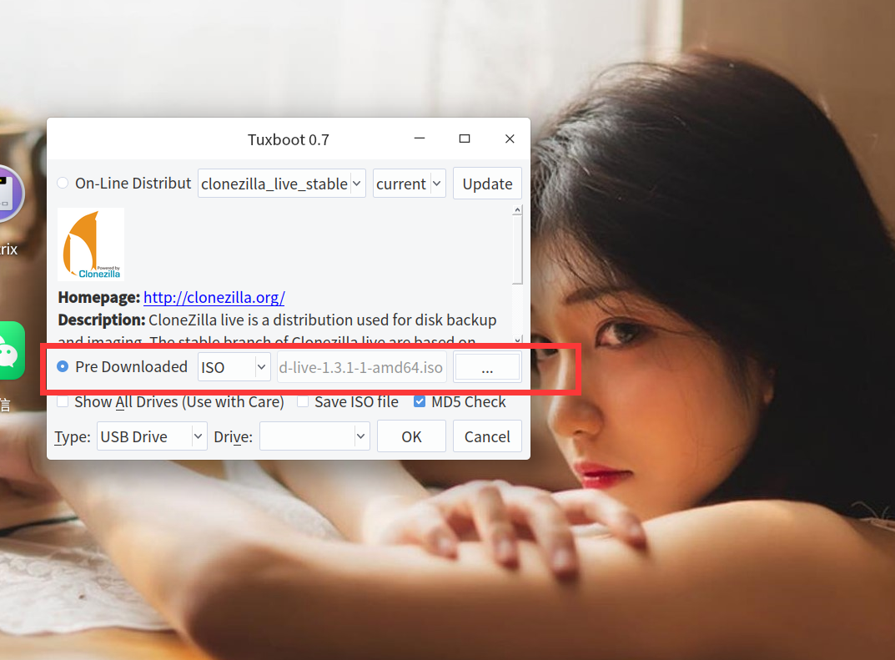Open the Drive selection dropdown
Image resolution: width=895 pixels, height=660 pixels.
pos(314,436)
